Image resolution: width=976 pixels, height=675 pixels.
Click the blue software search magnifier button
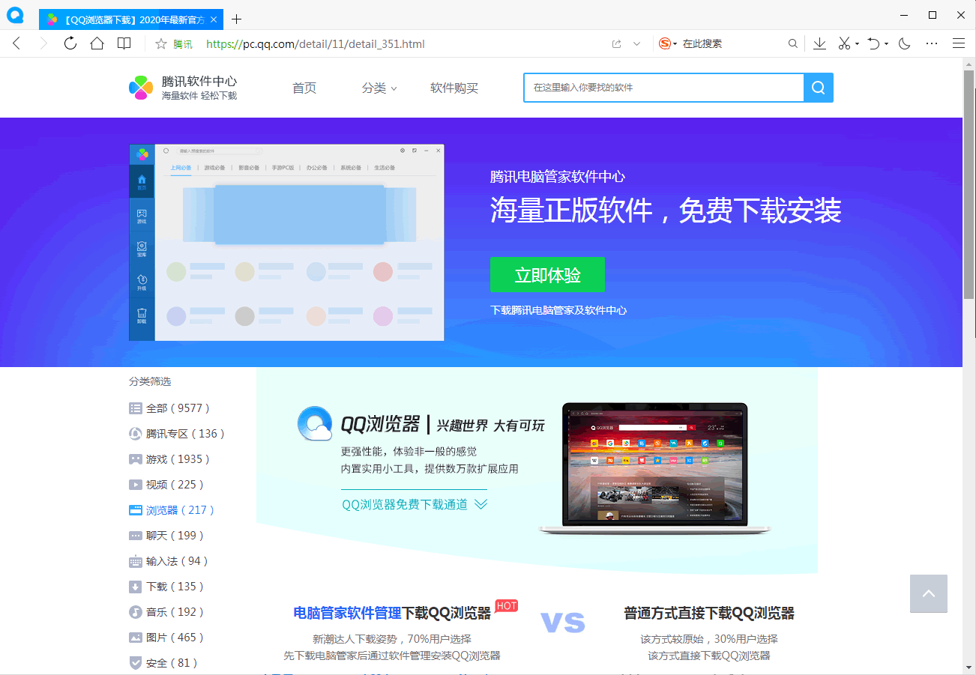[818, 88]
